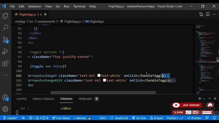Open Changes compare icon in editor toolbar
219x123 pixels.
(201, 14)
